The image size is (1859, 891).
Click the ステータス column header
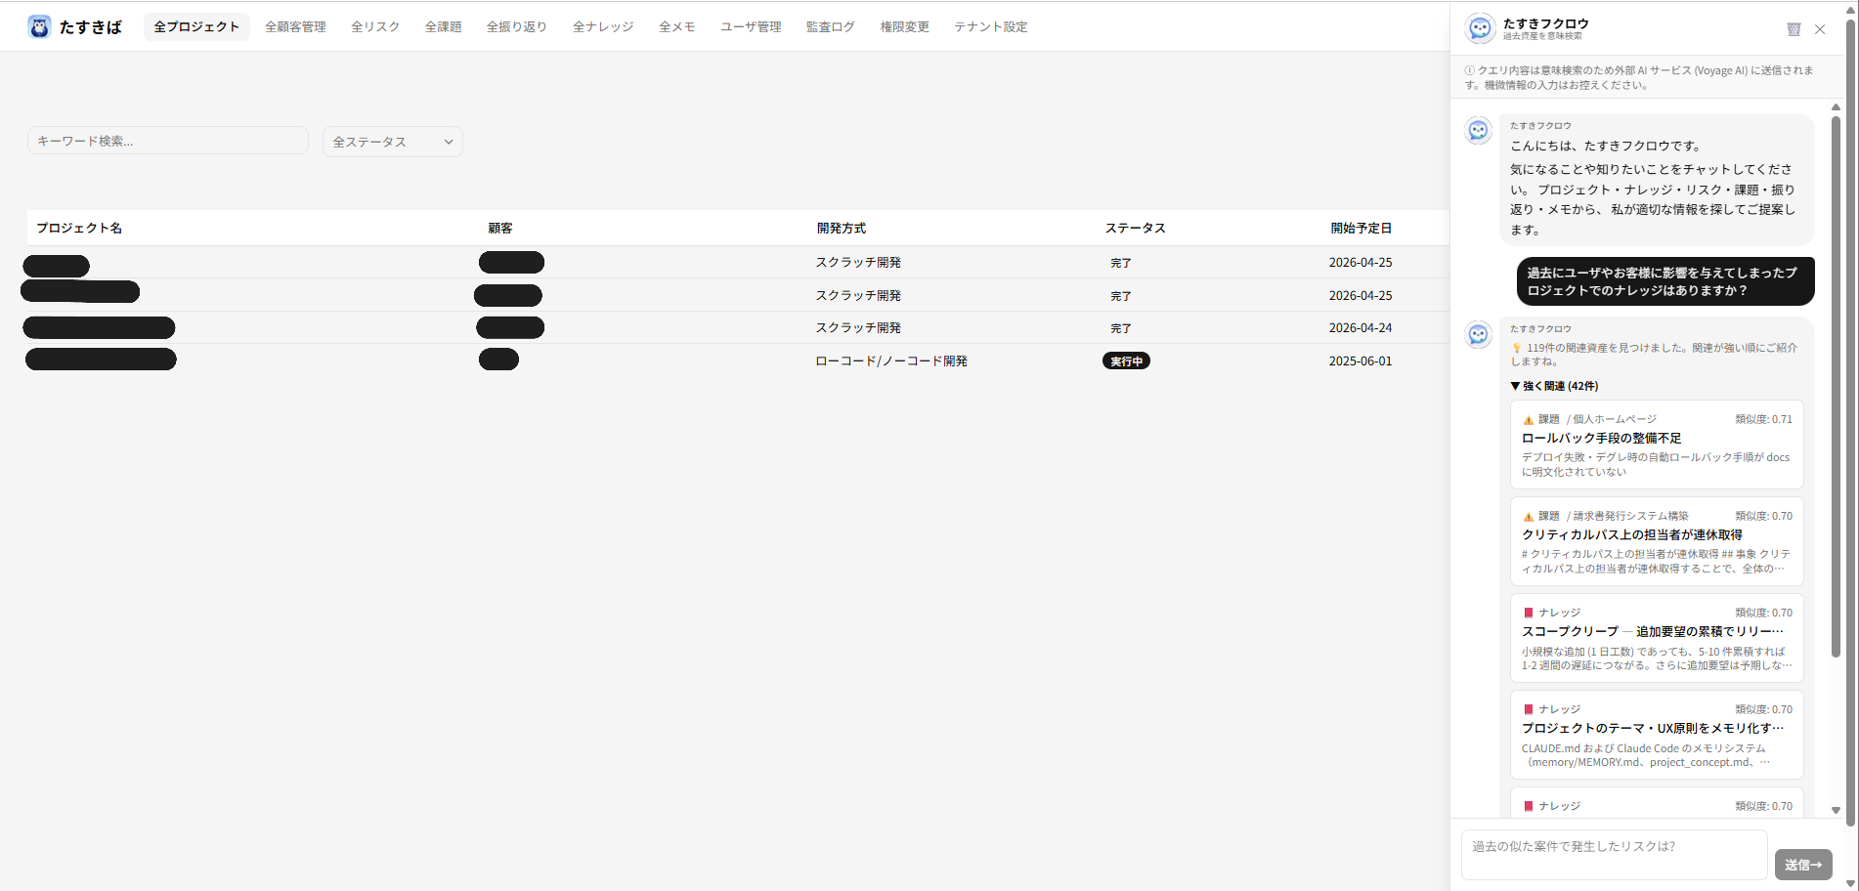click(1135, 228)
